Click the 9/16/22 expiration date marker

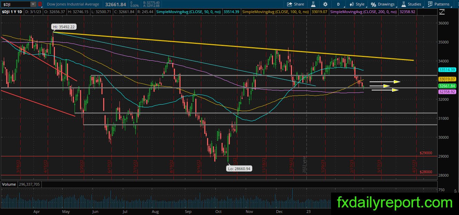pos(199,167)
